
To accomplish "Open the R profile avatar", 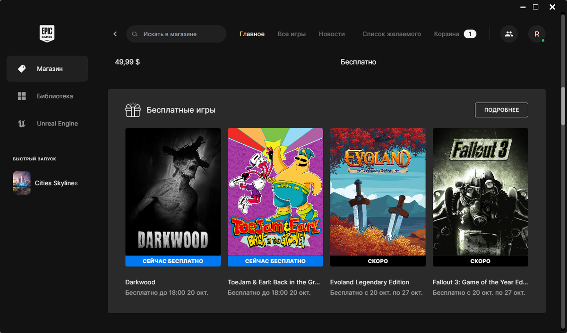I will coord(537,34).
